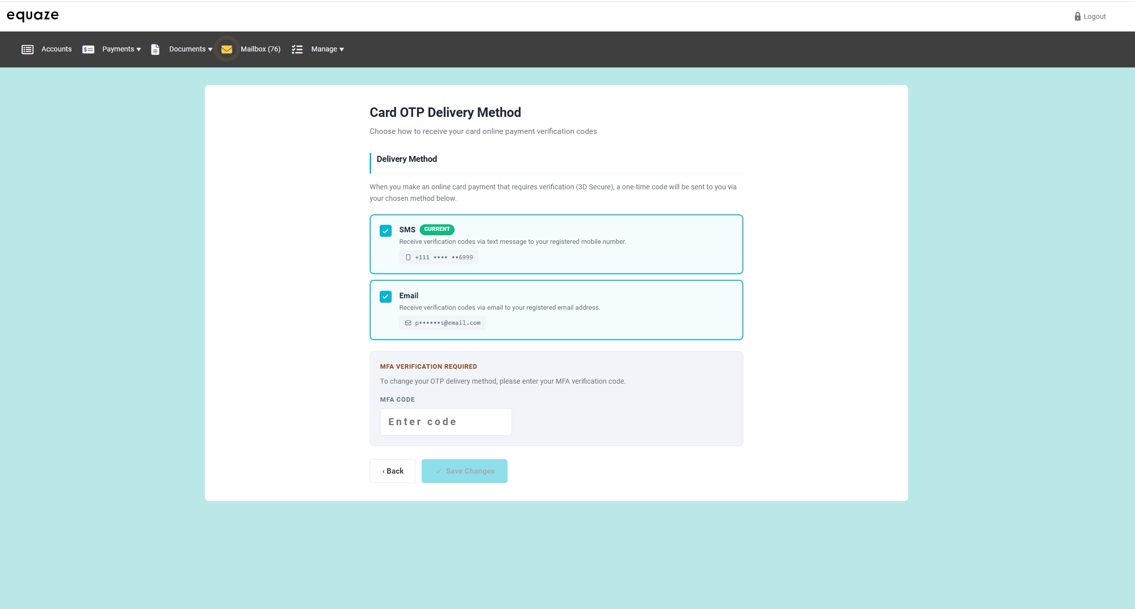Click the Accounts list icon
Viewport: 1135px width, 609px height.
(x=27, y=49)
